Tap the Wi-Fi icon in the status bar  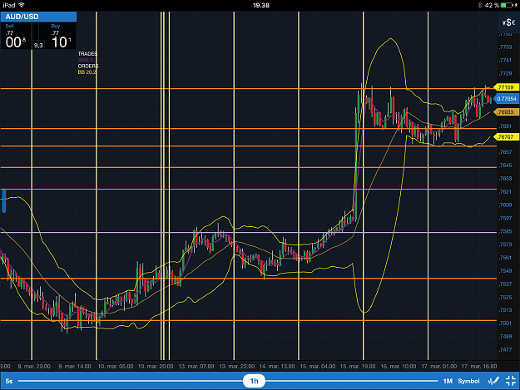(22, 5)
